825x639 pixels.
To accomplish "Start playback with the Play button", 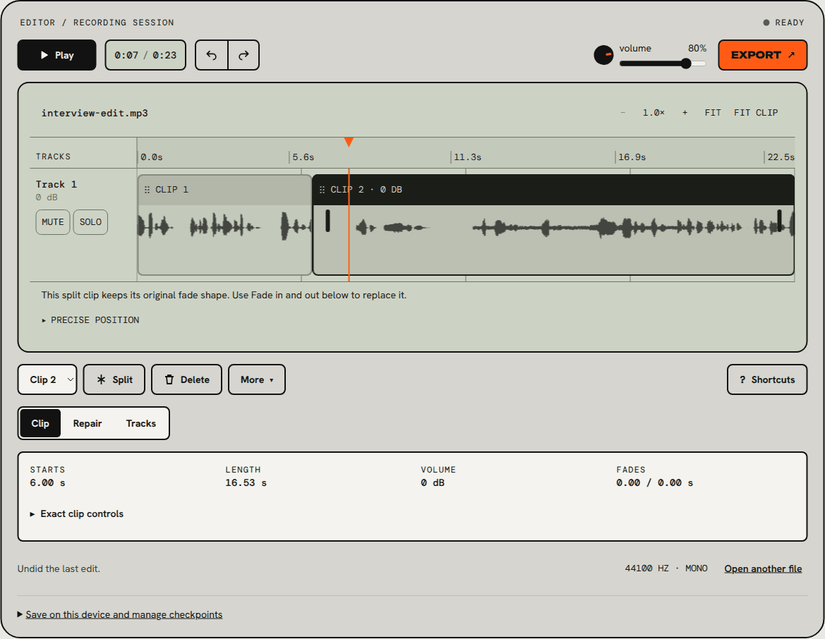I will click(57, 55).
